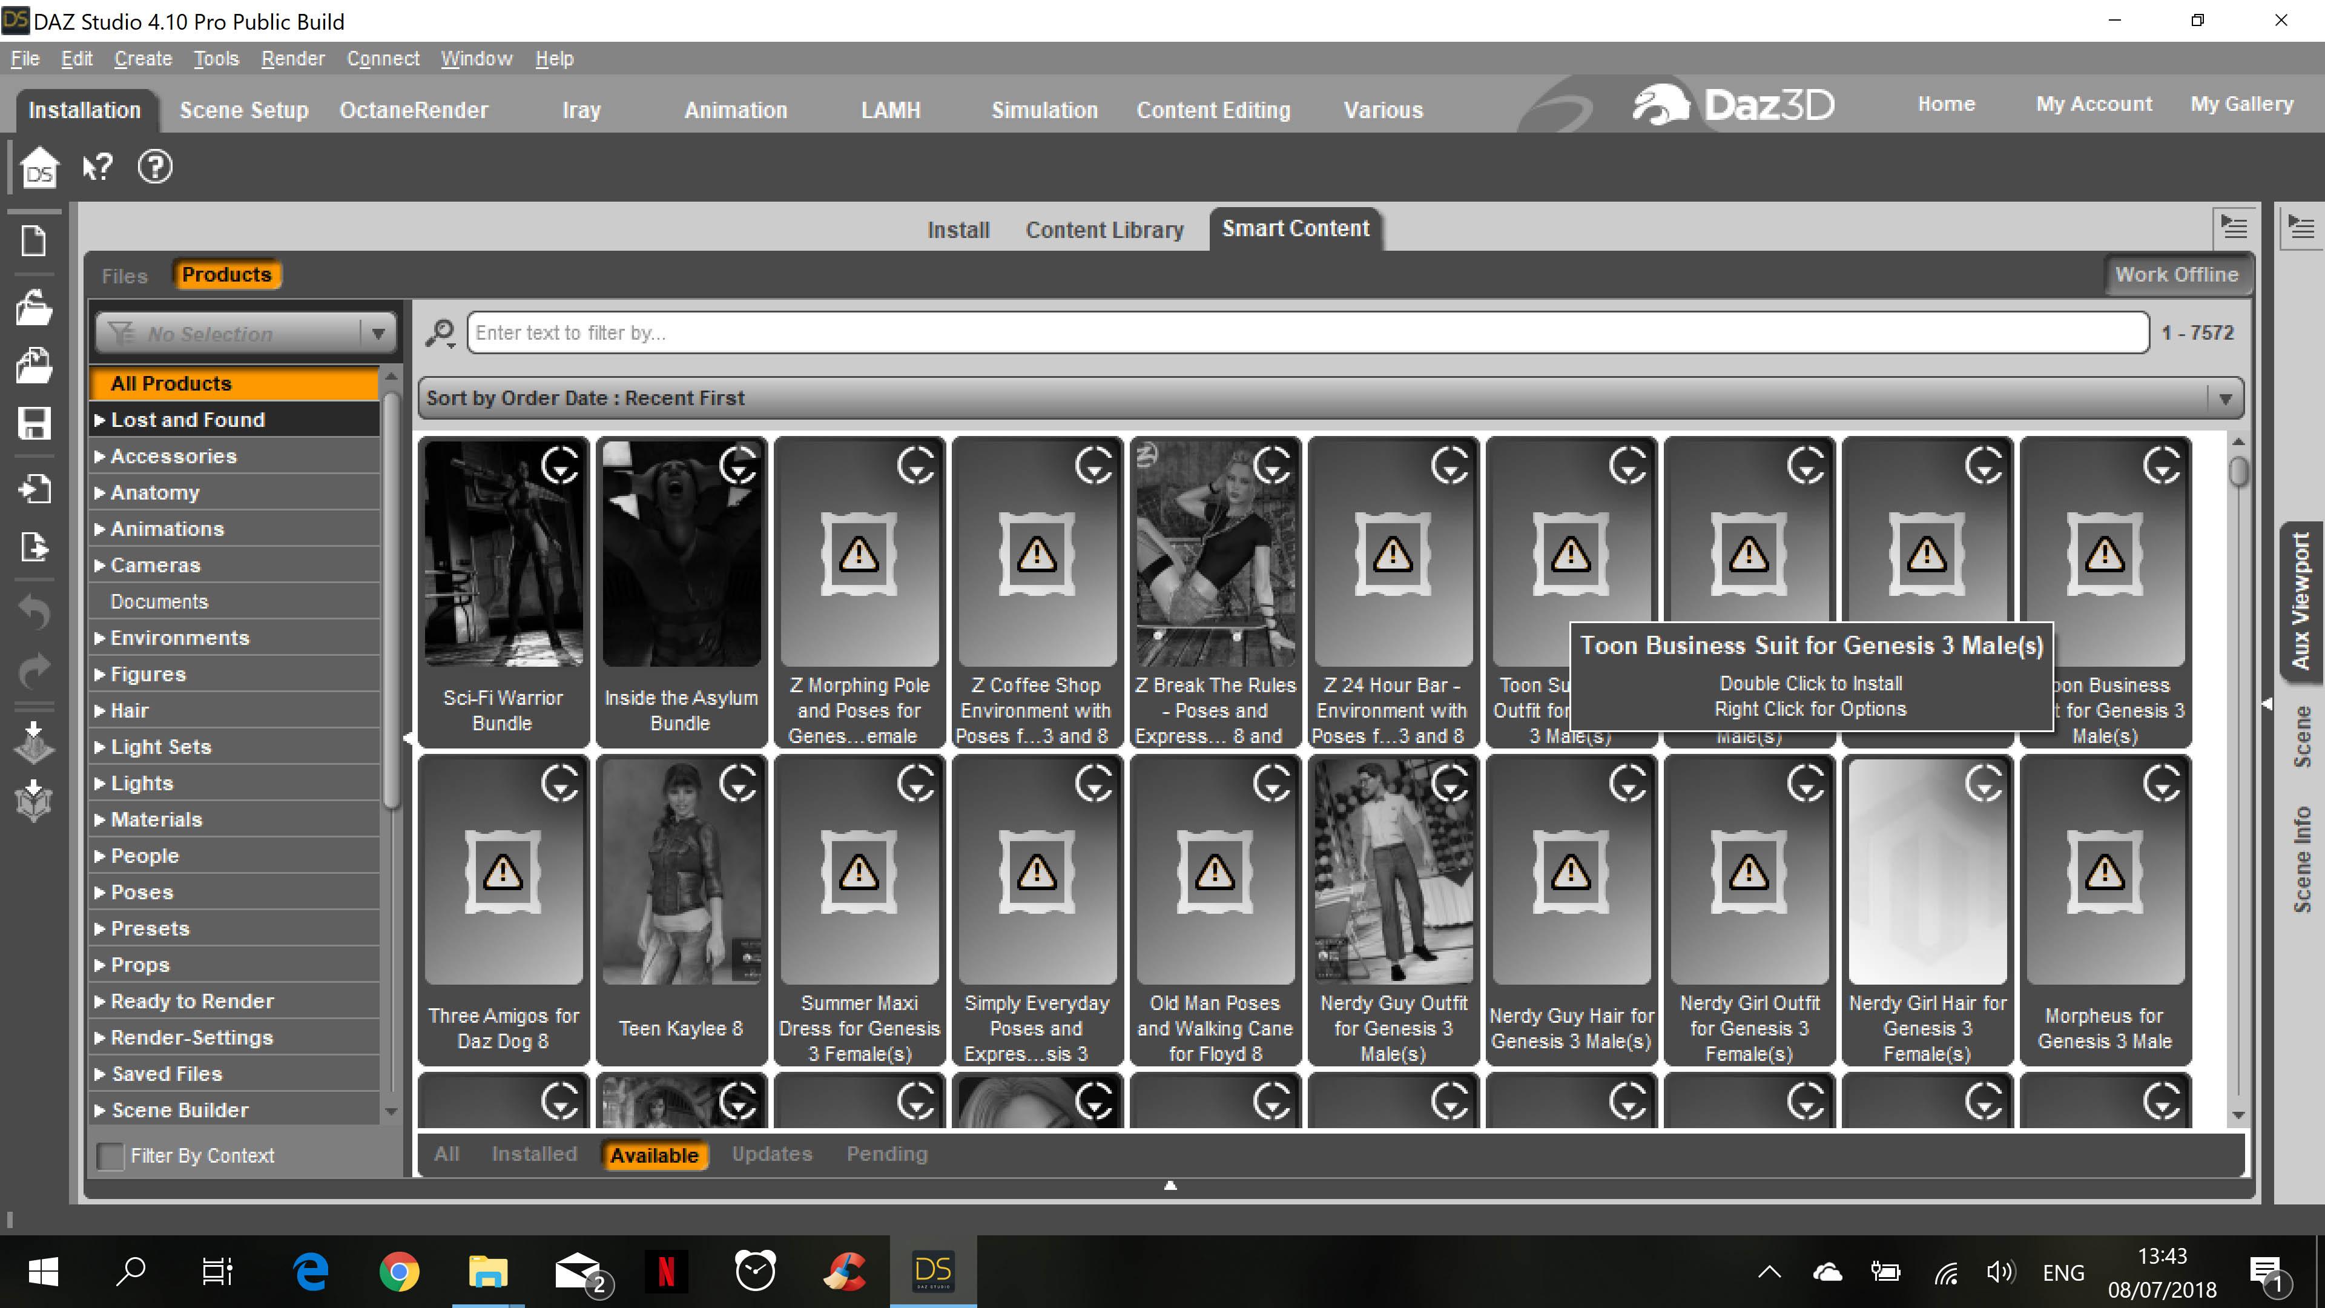
Task: Toggle the Work Offline button
Action: click(x=2176, y=274)
